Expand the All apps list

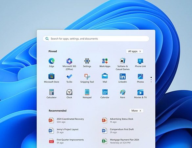tap(135, 51)
